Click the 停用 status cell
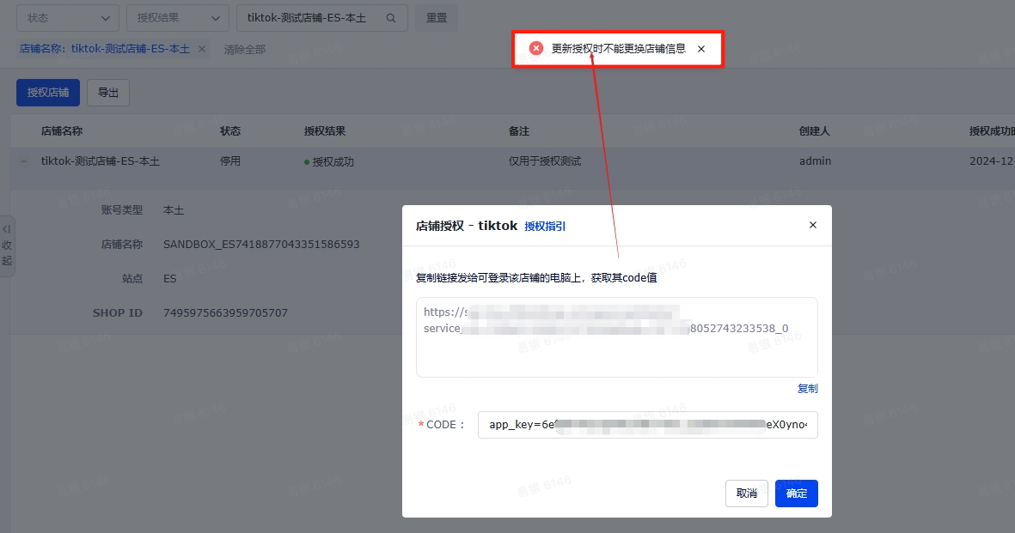1015x533 pixels. point(230,161)
